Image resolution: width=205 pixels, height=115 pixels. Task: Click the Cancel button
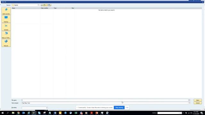pyautogui.click(x=198, y=103)
